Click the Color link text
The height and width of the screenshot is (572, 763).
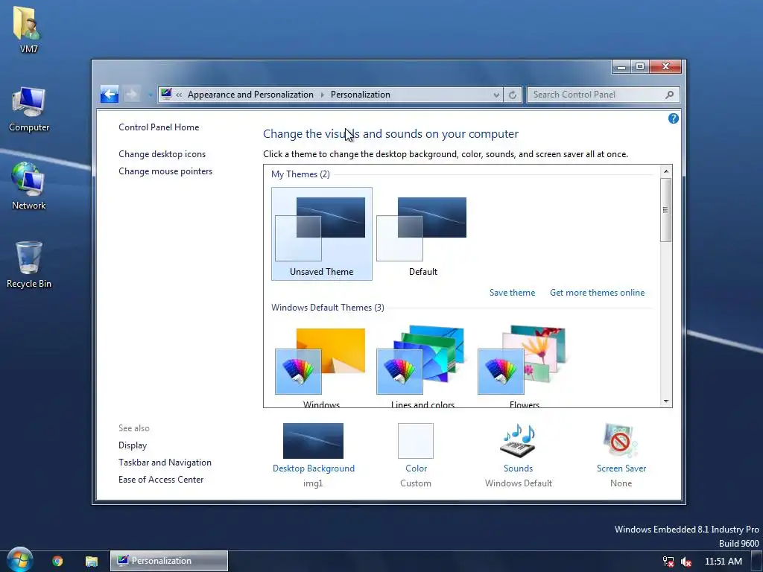[416, 468]
